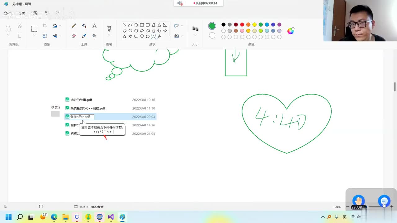Pick the purple color swatch
The height and width of the screenshot is (223, 397).
[x=279, y=24]
